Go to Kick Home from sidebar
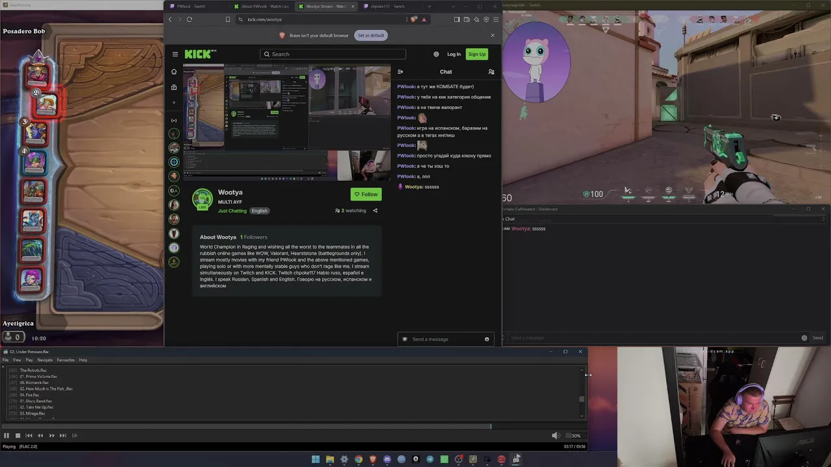 pos(174,72)
